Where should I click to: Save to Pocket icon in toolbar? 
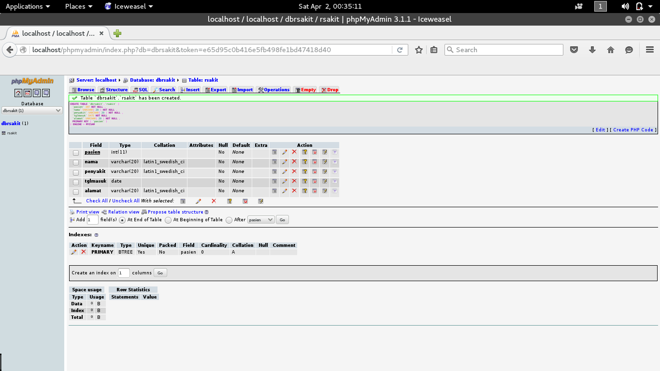click(x=574, y=50)
